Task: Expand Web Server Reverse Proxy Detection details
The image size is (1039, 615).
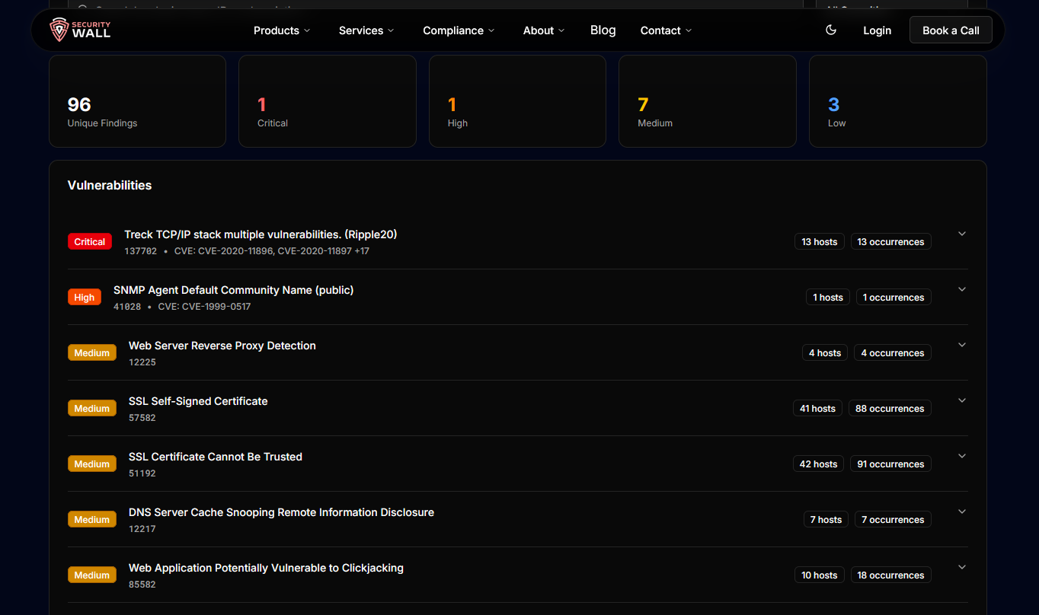Action: tap(961, 345)
